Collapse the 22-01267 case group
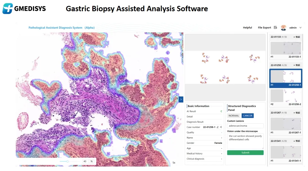This screenshot has height=171, width=308. pos(296,113)
